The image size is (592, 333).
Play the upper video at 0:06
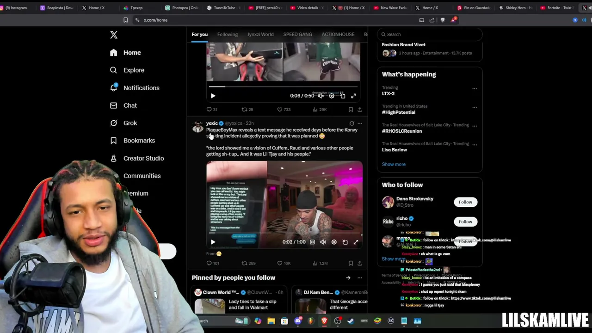(x=213, y=96)
